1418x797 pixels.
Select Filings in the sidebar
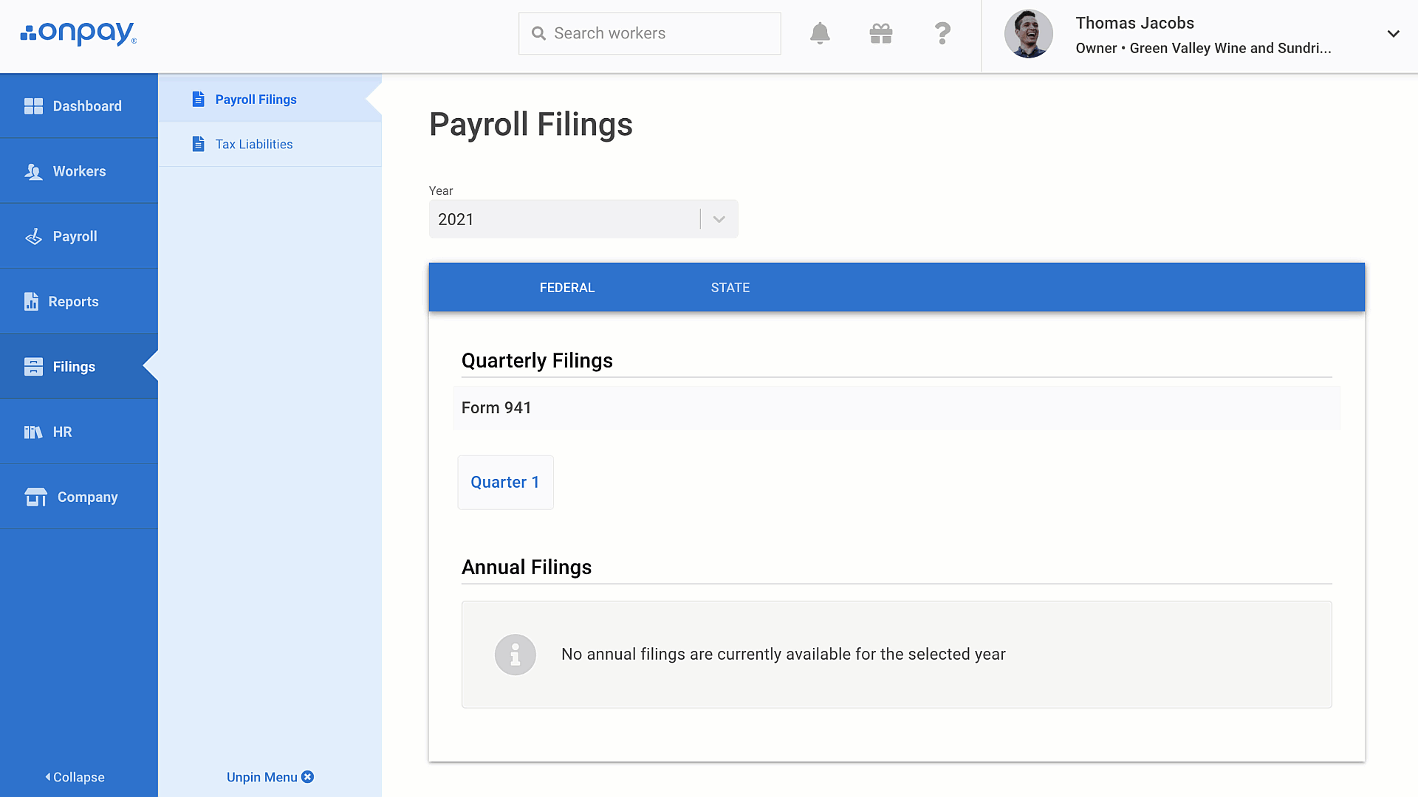pos(79,366)
